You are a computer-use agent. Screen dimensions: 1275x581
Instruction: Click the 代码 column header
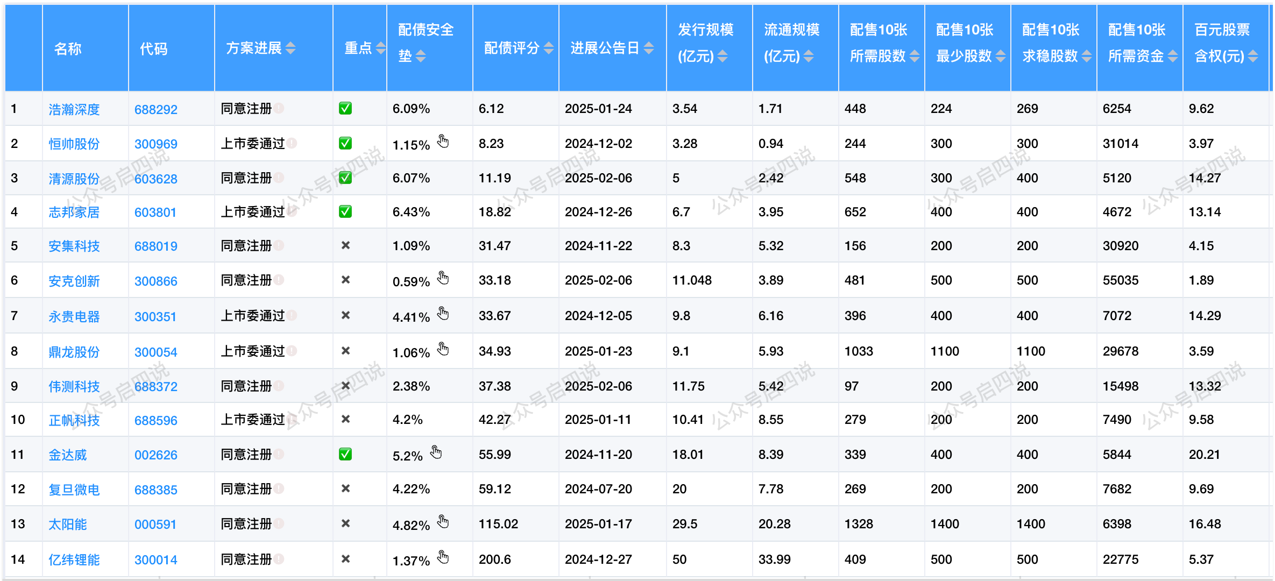click(154, 49)
